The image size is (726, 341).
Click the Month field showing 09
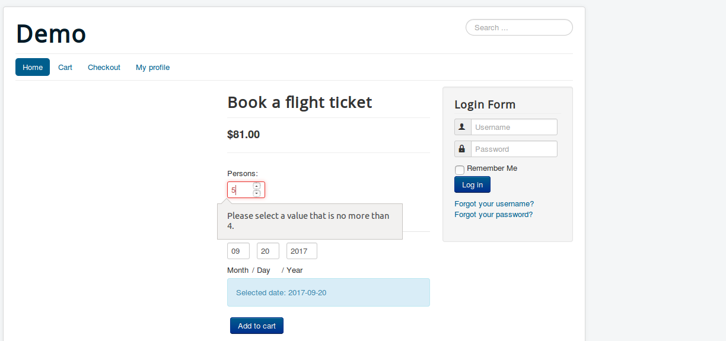(x=238, y=251)
